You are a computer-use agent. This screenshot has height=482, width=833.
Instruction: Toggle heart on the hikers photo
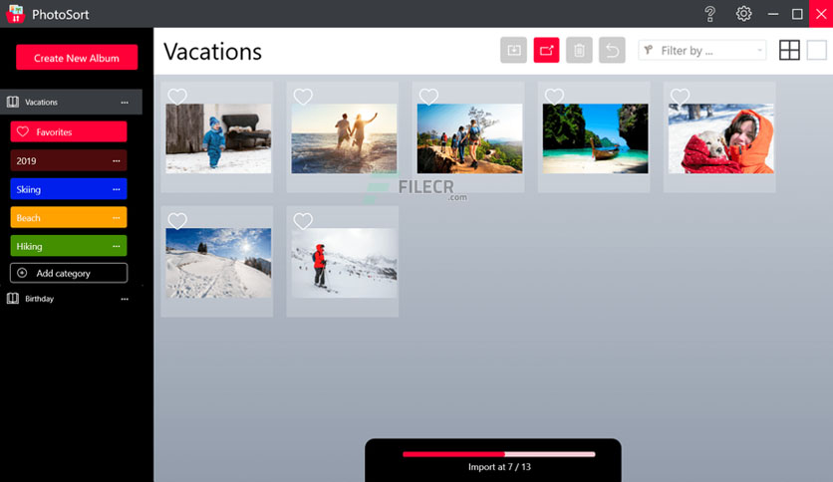pyautogui.click(x=428, y=97)
